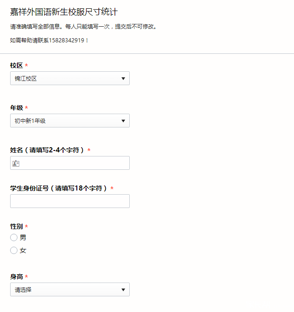Click the arrow on the 身高 dropdown
The width and height of the screenshot is (294, 312).
coord(123,290)
